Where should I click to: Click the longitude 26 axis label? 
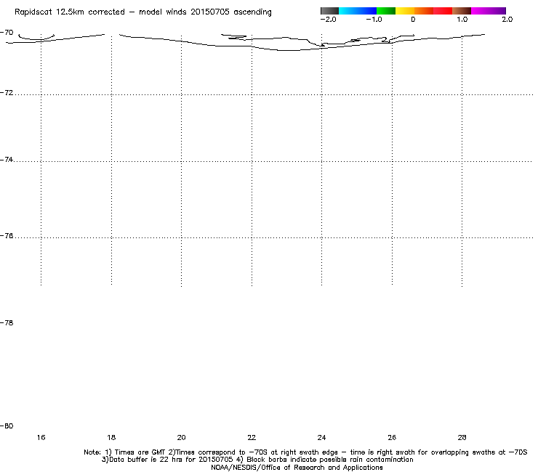[392, 438]
